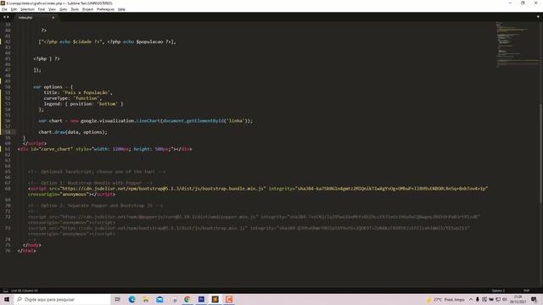Click the closing </html> tag
Screen dimensions: 543x305
point(26,251)
